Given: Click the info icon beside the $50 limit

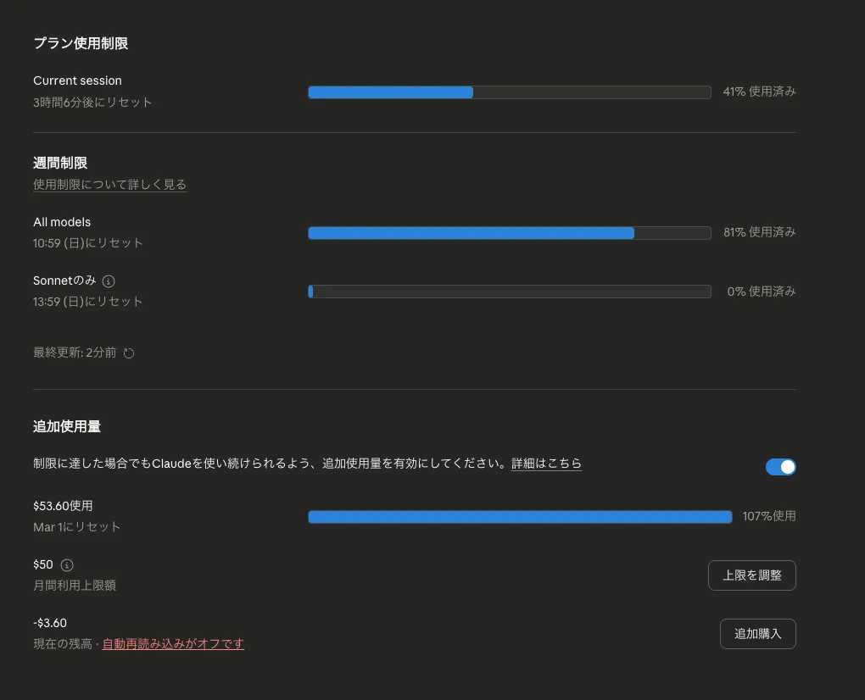Looking at the screenshot, I should coord(68,565).
